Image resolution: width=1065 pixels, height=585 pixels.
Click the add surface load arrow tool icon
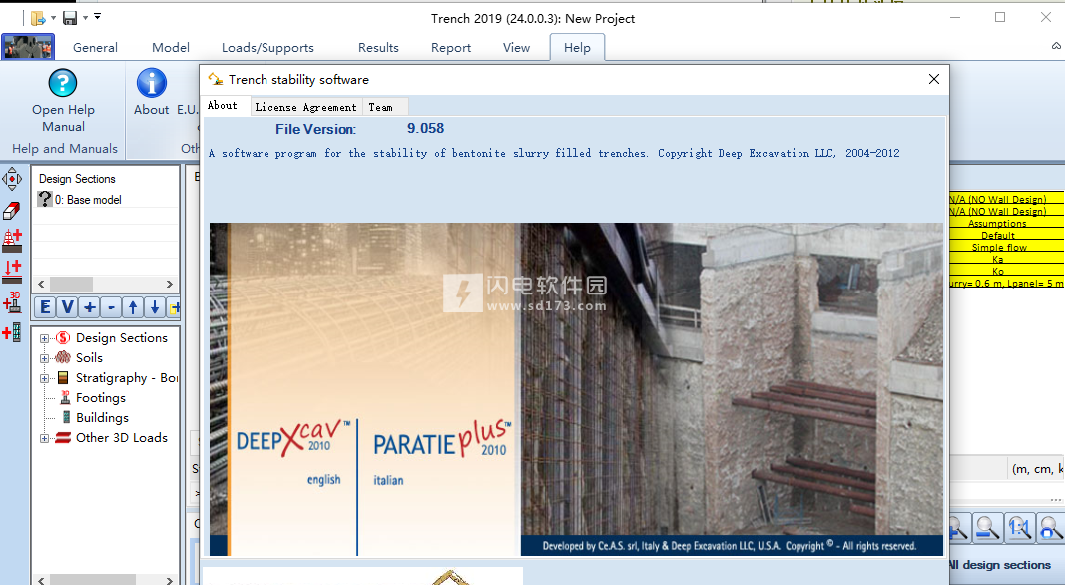point(12,272)
